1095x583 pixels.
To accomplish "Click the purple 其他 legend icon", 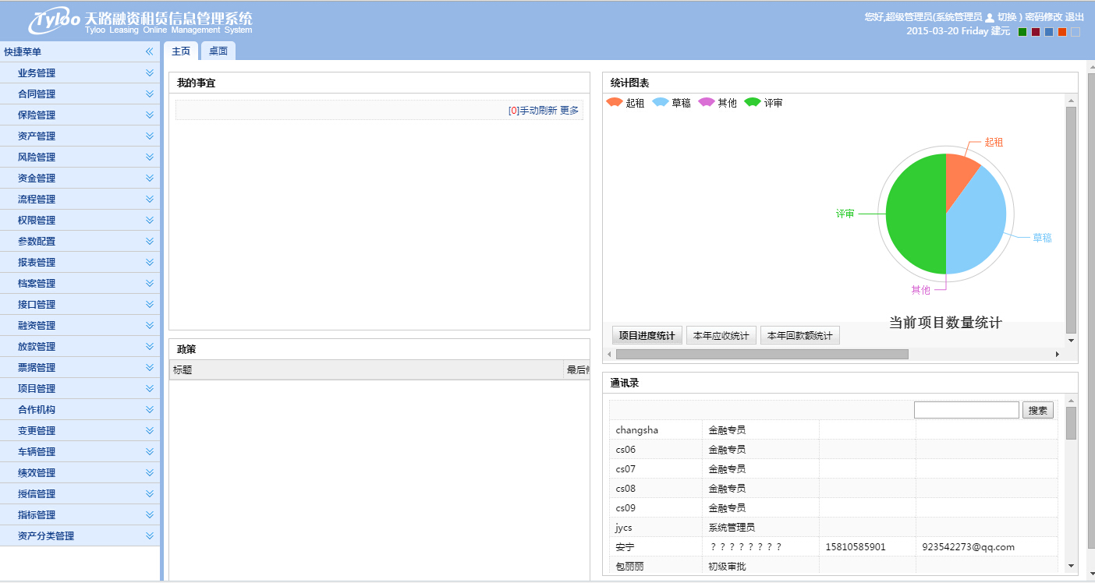I will point(706,102).
